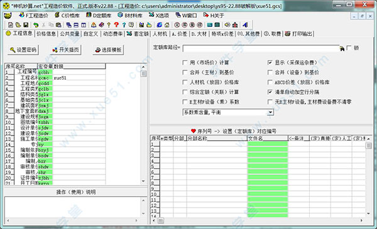Click the green gcbh macro variable cell
Viewport: 377px width, 229px height.
[45, 72]
